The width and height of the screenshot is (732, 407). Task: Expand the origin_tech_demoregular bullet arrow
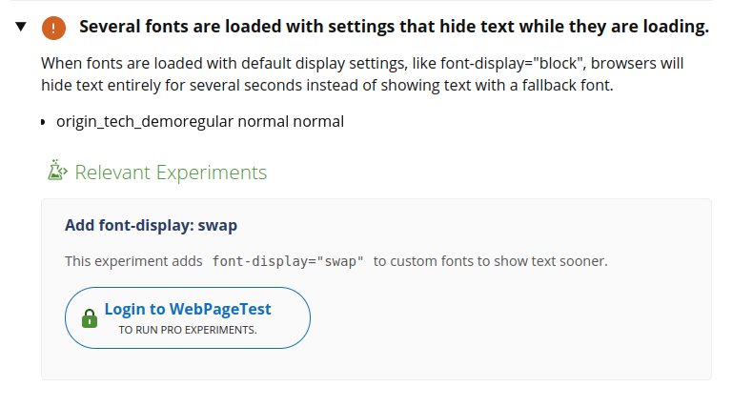point(44,122)
